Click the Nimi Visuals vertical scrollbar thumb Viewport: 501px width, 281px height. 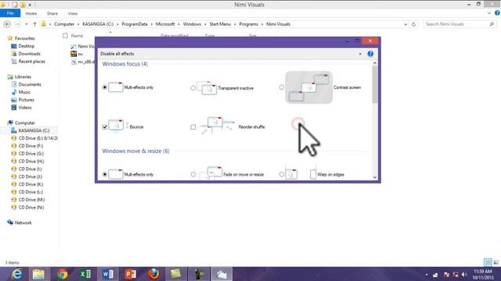click(375, 84)
